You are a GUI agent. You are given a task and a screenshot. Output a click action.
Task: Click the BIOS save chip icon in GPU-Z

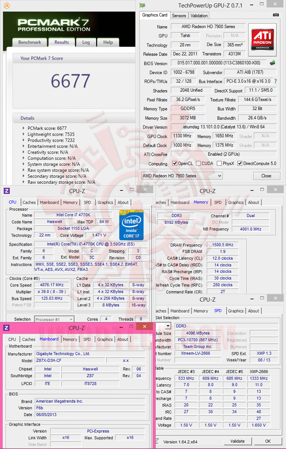point(272,63)
